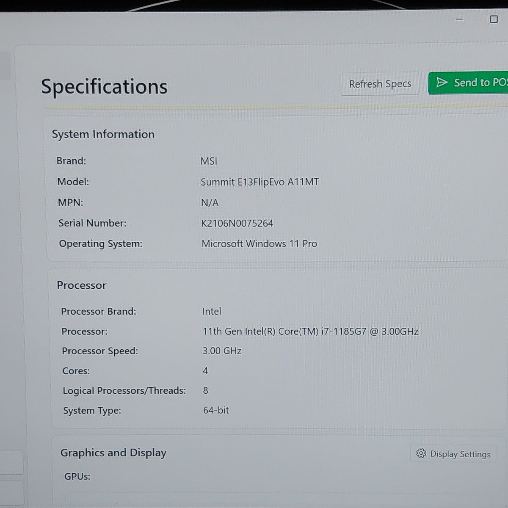Click the green Send to POS button
This screenshot has width=508, height=508.
pyautogui.click(x=468, y=83)
